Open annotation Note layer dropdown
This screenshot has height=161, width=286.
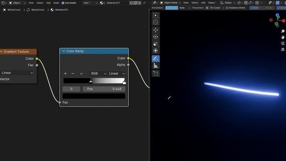[x=185, y=8]
